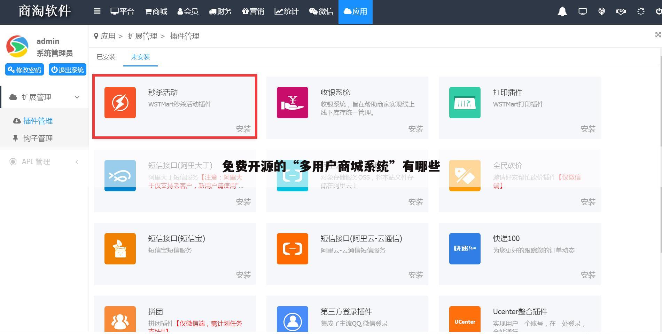Screen dimensions: 662x334
Task: Click the 退出系统 logout button
Action: coord(67,69)
